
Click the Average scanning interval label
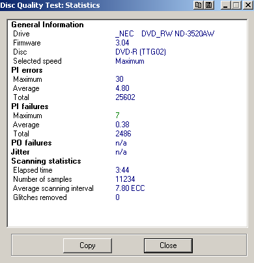tap(53, 188)
